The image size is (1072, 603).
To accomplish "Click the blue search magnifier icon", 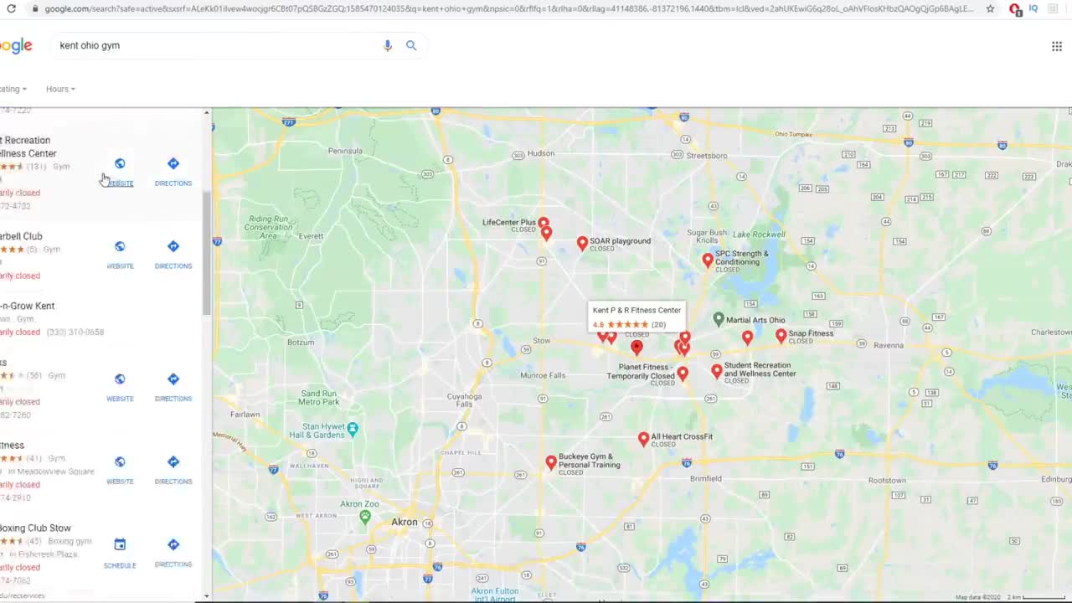I will point(411,45).
